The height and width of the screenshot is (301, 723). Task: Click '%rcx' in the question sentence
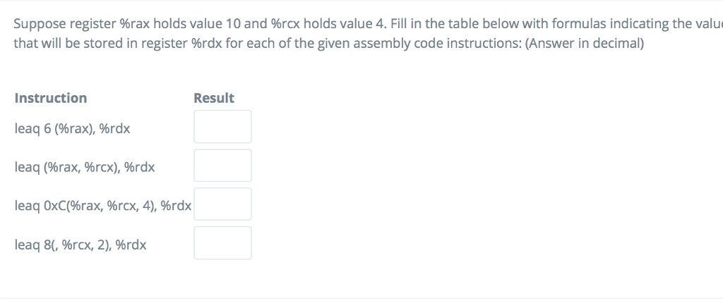click(286, 23)
